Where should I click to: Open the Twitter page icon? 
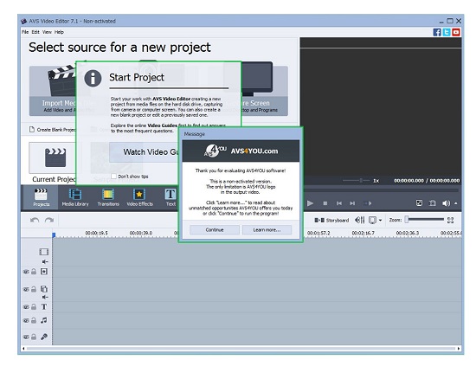pos(447,32)
